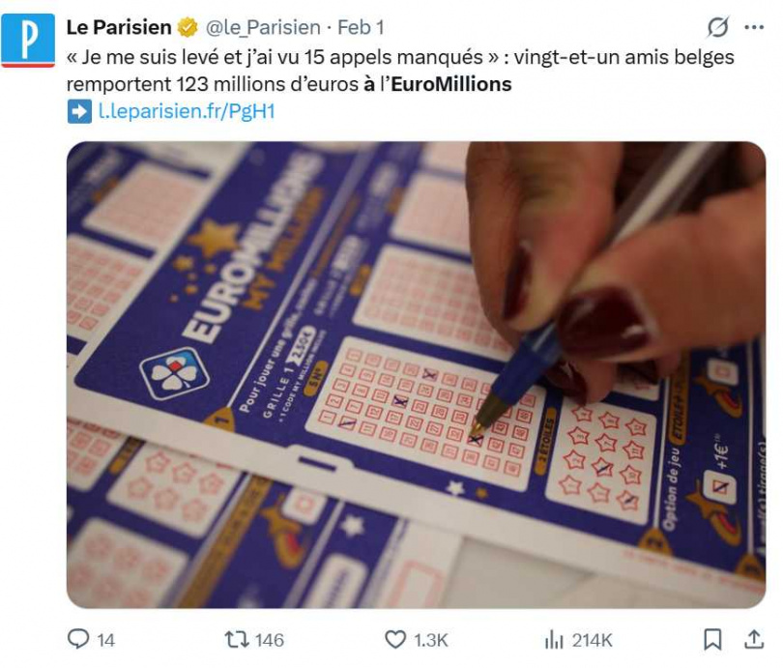The width and height of the screenshot is (783, 668).
Task: Open the More options ellipsis menu
Action: coord(755,27)
